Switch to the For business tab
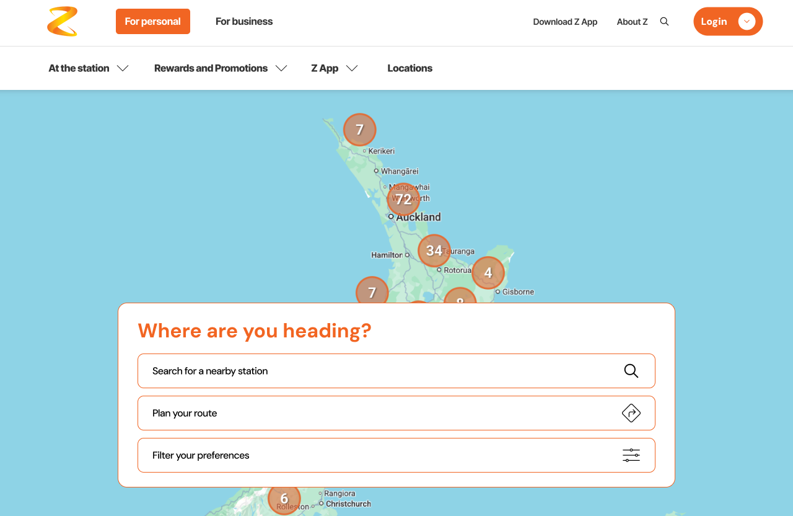Image resolution: width=793 pixels, height=516 pixels. tap(244, 22)
